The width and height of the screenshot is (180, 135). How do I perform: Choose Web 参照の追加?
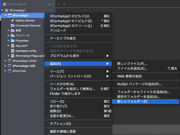pos(145,76)
